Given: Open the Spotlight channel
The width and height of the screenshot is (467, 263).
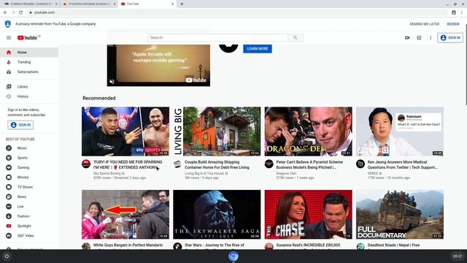Looking at the screenshot, I should coord(29,226).
